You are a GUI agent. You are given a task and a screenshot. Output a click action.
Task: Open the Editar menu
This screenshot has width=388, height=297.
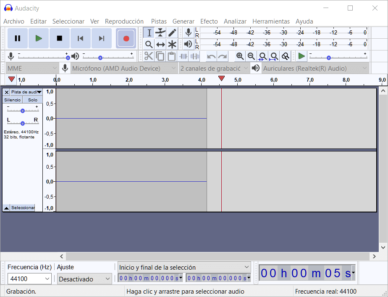coord(38,21)
